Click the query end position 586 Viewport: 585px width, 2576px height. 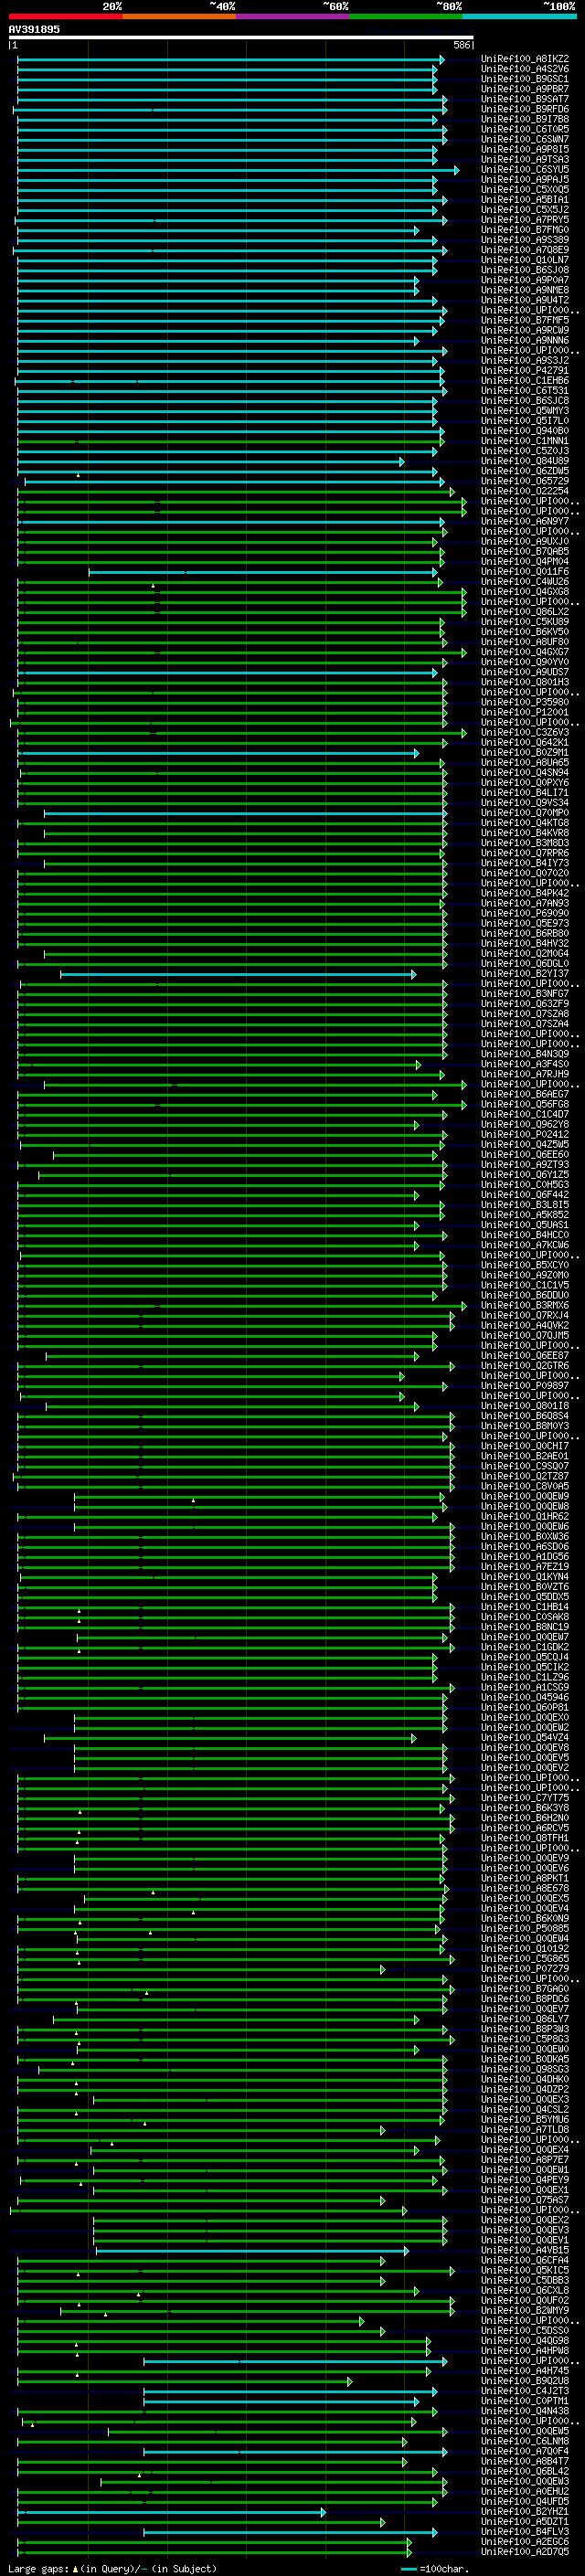pyautogui.click(x=461, y=45)
